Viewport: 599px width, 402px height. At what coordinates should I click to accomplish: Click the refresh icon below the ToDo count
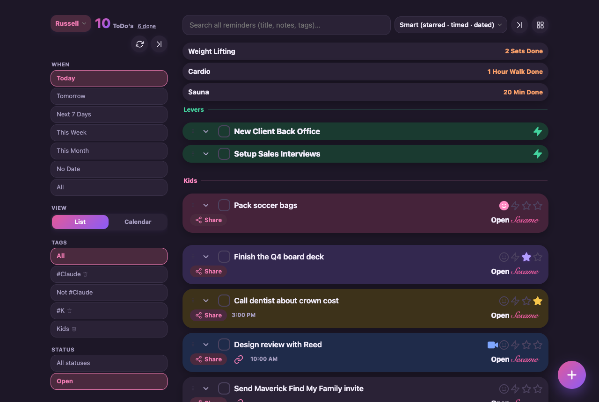click(x=139, y=44)
